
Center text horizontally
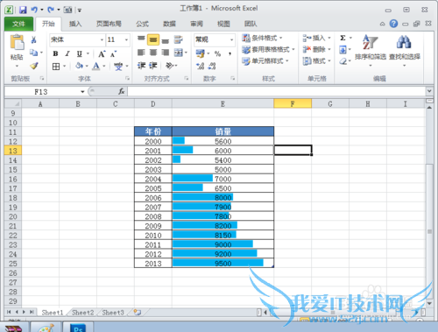[x=153, y=53]
